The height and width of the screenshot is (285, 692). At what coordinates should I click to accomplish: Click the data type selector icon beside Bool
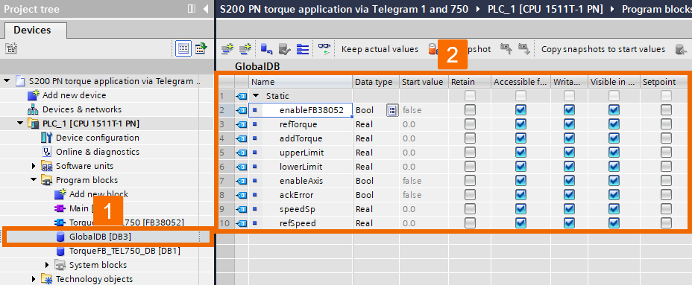click(392, 110)
